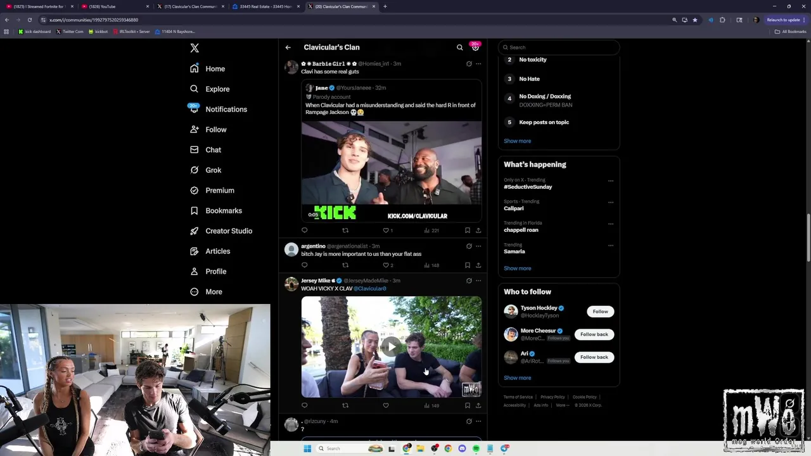Open Explore in sidebar
Image resolution: width=811 pixels, height=456 pixels.
[x=210, y=89]
